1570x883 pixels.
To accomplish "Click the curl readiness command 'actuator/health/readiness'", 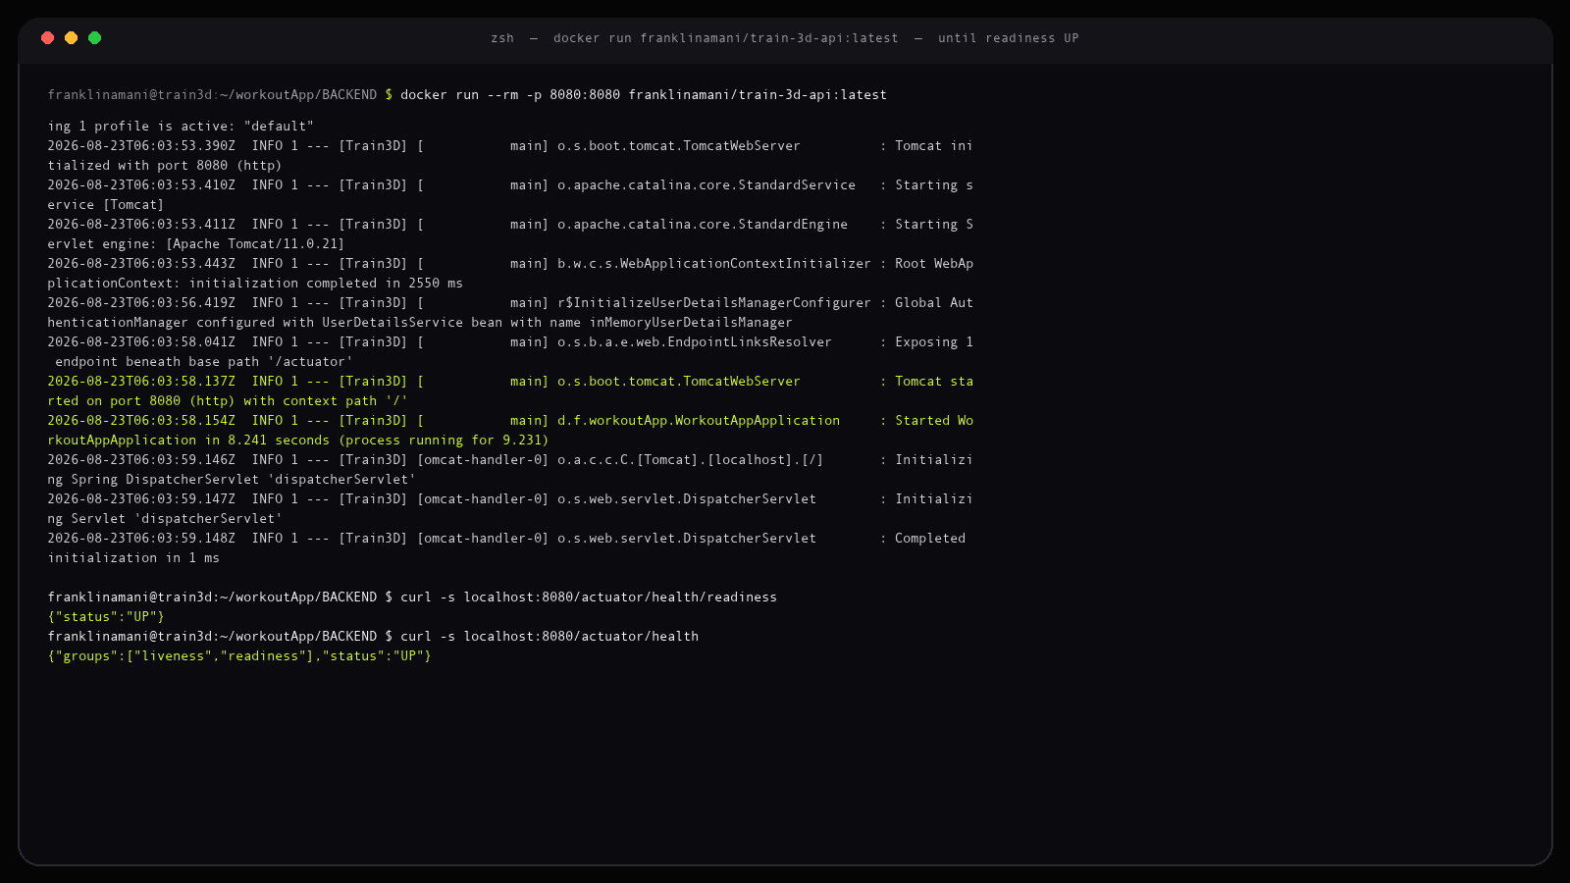I will [589, 597].
